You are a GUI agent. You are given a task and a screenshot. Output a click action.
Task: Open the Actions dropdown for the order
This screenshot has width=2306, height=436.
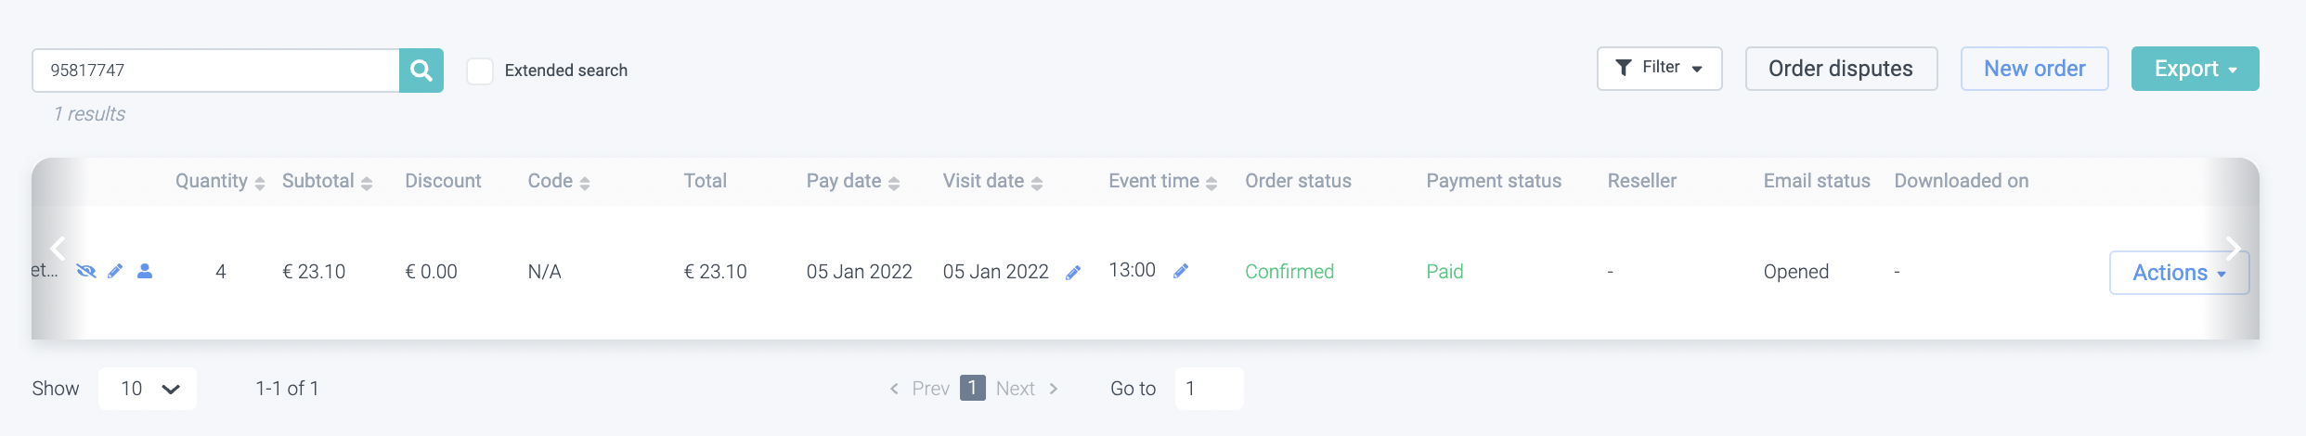click(2178, 273)
